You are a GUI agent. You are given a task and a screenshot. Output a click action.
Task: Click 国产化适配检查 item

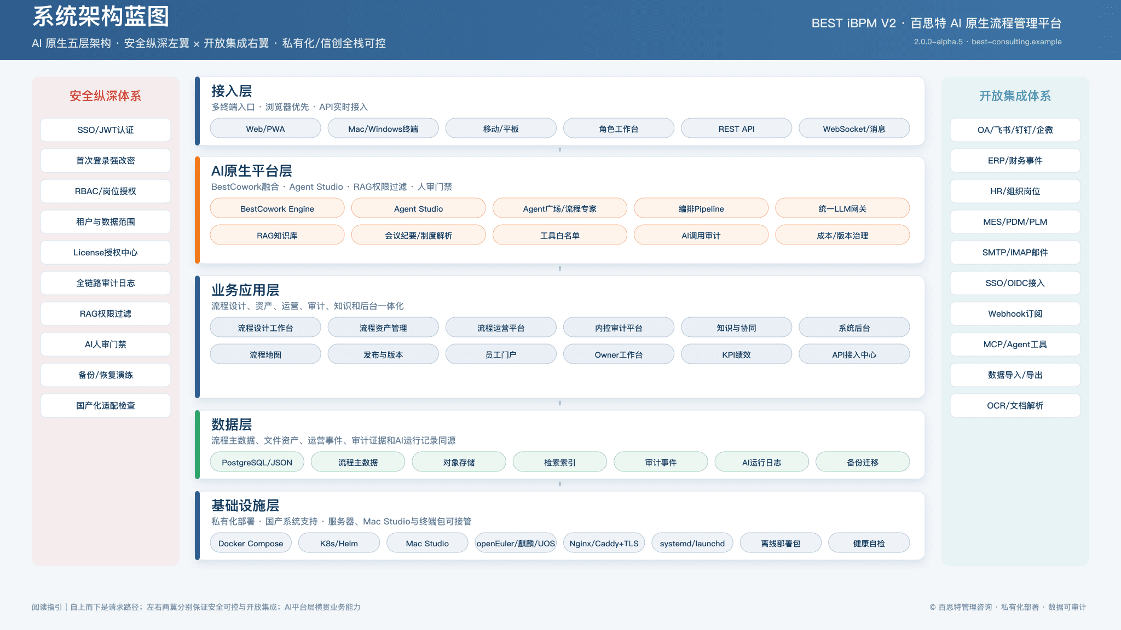[106, 405]
